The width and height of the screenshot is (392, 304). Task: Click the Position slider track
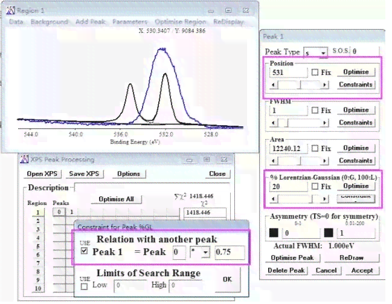pos(299,85)
